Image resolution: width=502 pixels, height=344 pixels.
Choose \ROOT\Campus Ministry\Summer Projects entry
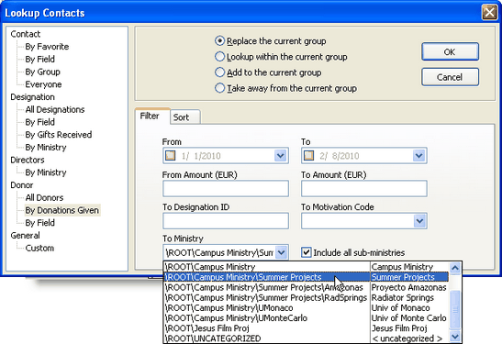point(266,277)
